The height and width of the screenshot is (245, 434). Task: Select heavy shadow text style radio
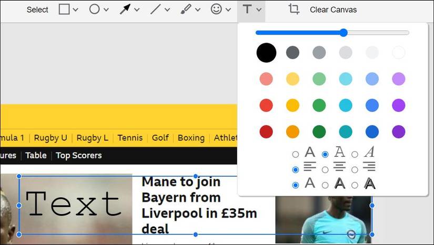coord(355,185)
